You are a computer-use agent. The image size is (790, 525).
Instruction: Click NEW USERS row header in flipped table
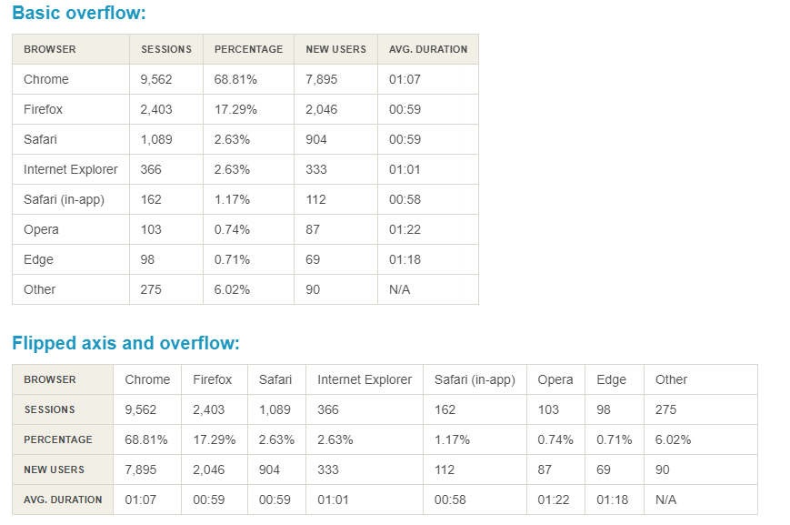coord(55,469)
